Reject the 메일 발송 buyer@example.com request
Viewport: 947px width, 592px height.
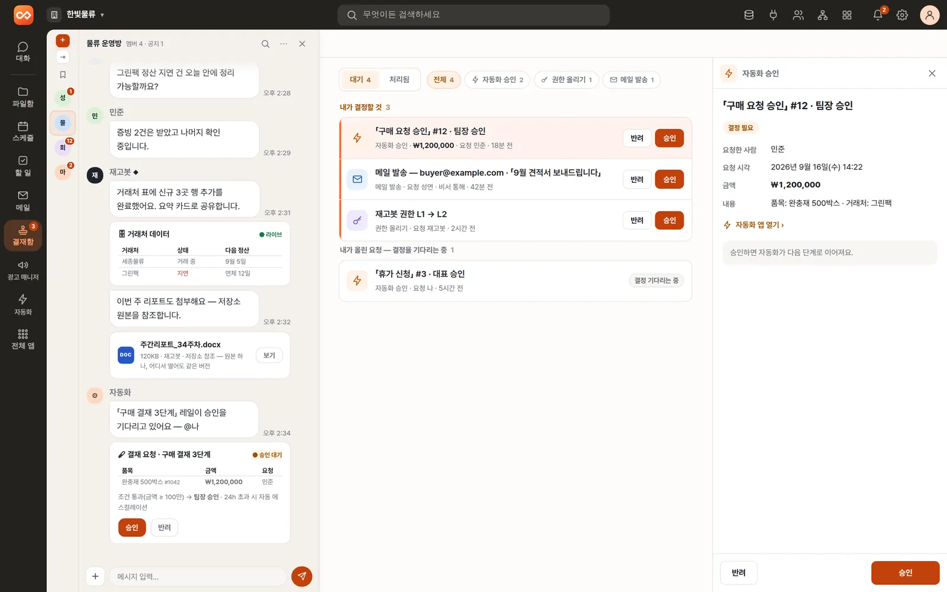[637, 179]
